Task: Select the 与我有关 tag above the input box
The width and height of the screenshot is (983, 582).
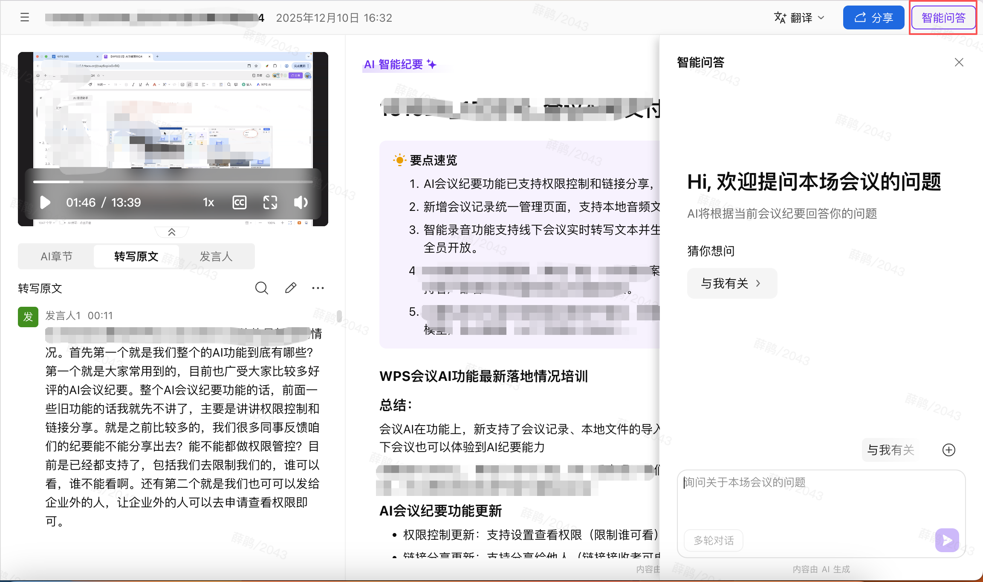Action: (x=890, y=450)
